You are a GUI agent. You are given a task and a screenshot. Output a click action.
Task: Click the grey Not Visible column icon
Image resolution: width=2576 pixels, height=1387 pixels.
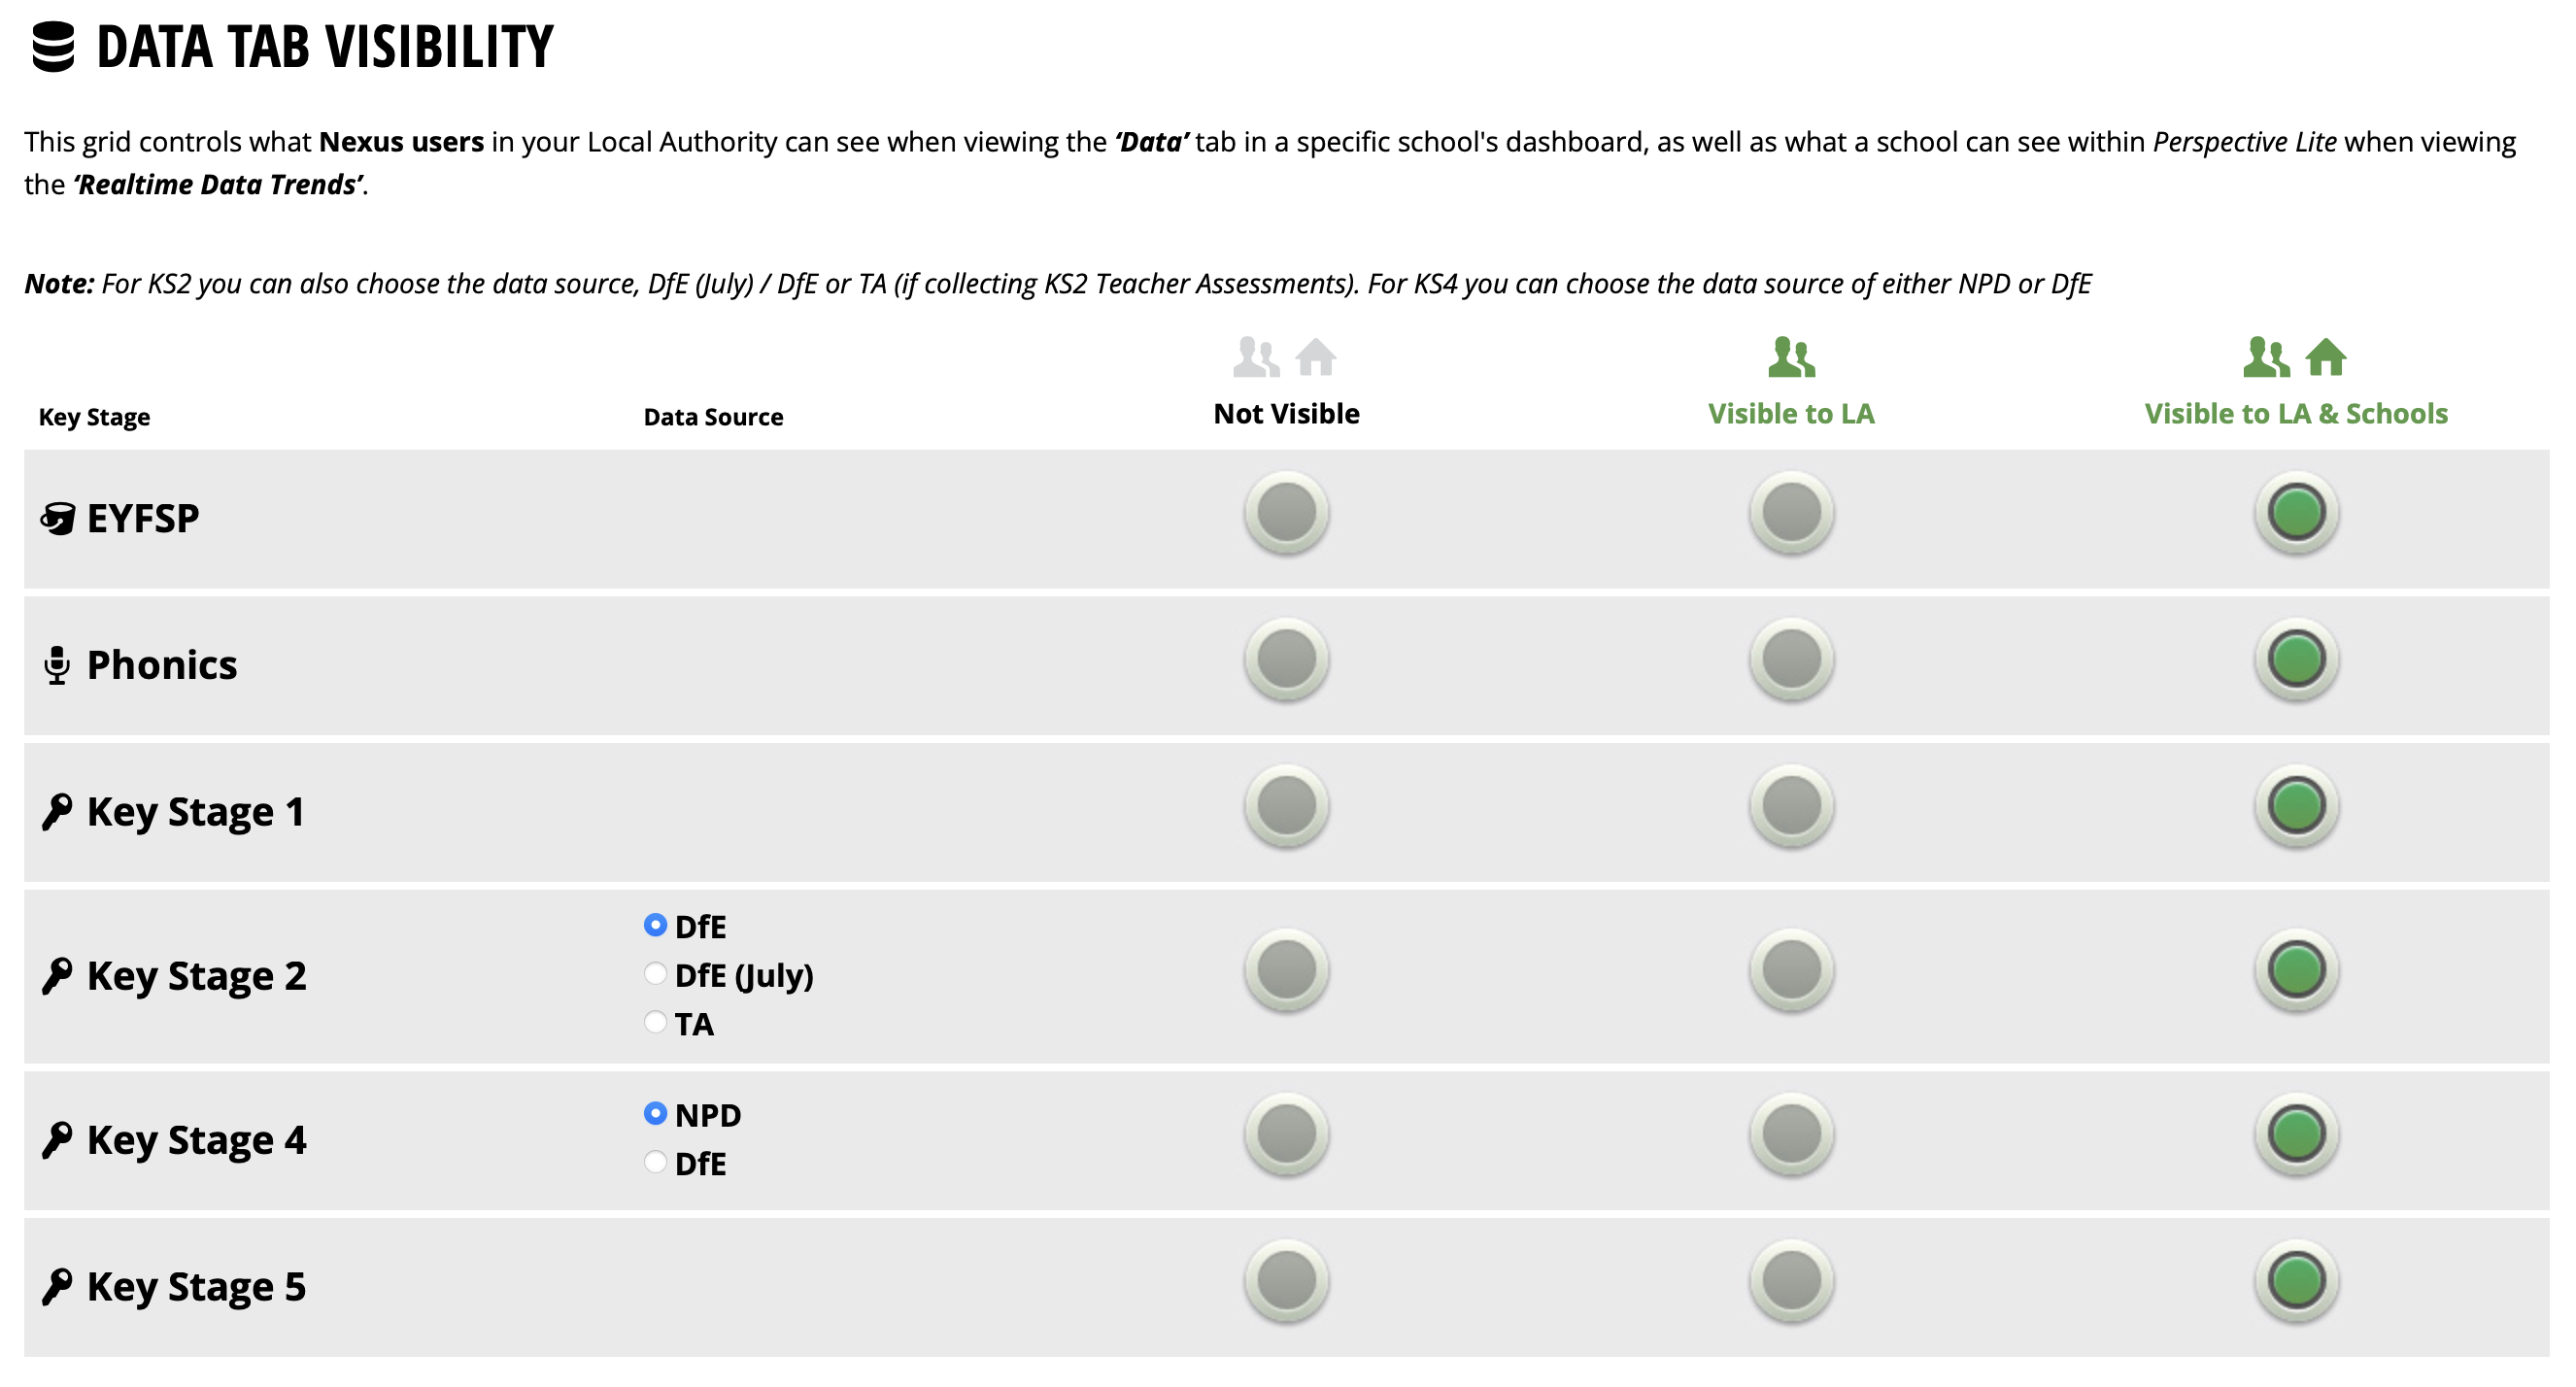1285,357
